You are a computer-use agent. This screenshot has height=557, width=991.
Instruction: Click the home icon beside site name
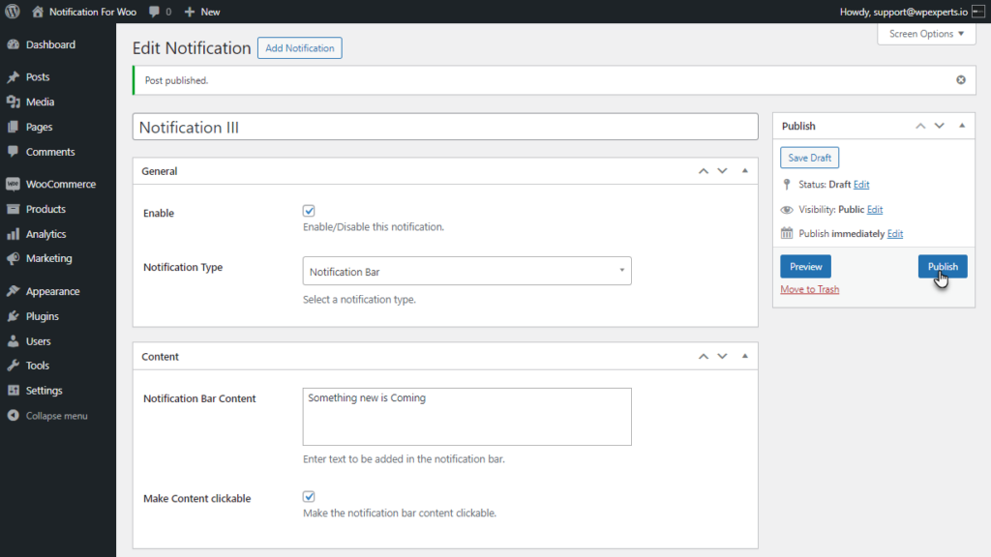[38, 12]
